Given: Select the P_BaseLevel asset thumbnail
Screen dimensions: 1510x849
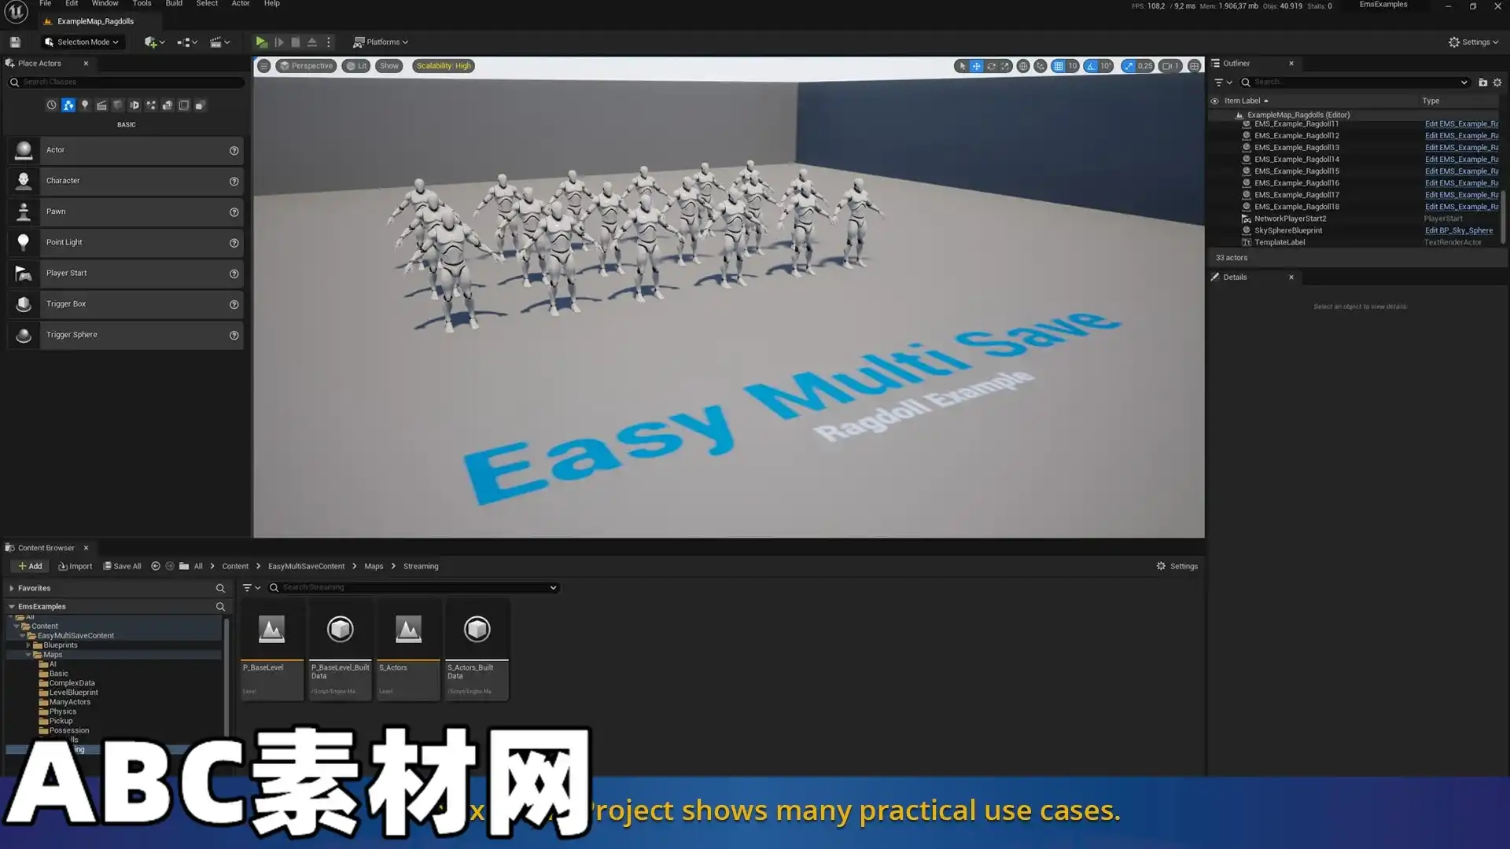Looking at the screenshot, I should coord(271,630).
